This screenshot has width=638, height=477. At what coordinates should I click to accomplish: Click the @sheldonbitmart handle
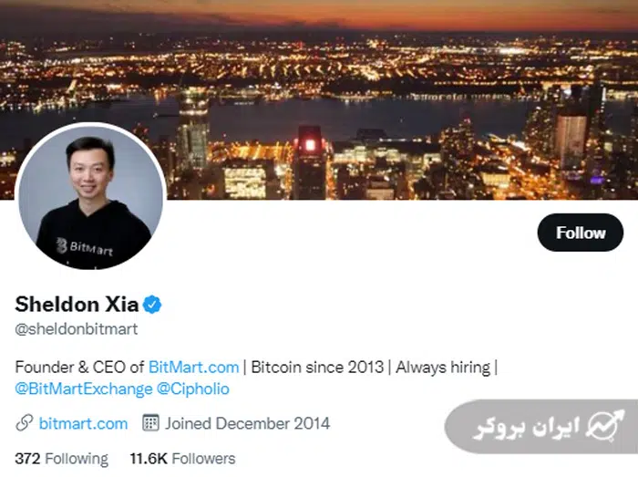[77, 328]
